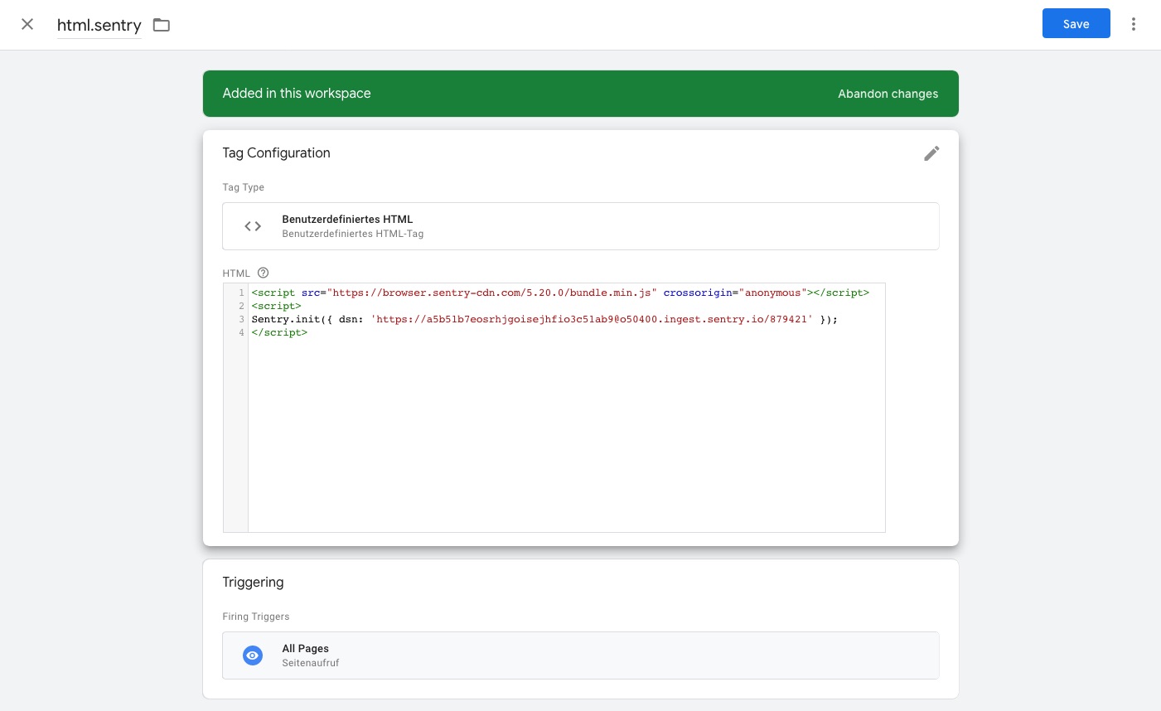Viewport: 1161px width, 711px height.
Task: Close the html.sentry tag editor
Action: (27, 24)
